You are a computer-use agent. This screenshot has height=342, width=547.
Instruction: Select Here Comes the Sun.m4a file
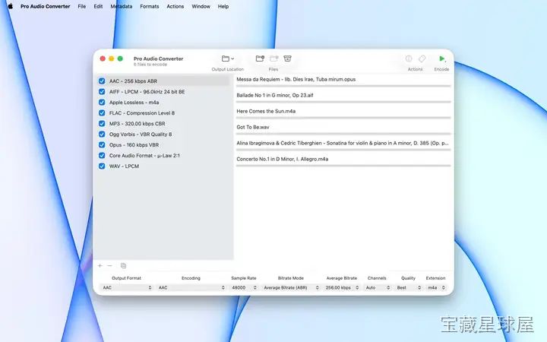pyautogui.click(x=266, y=111)
